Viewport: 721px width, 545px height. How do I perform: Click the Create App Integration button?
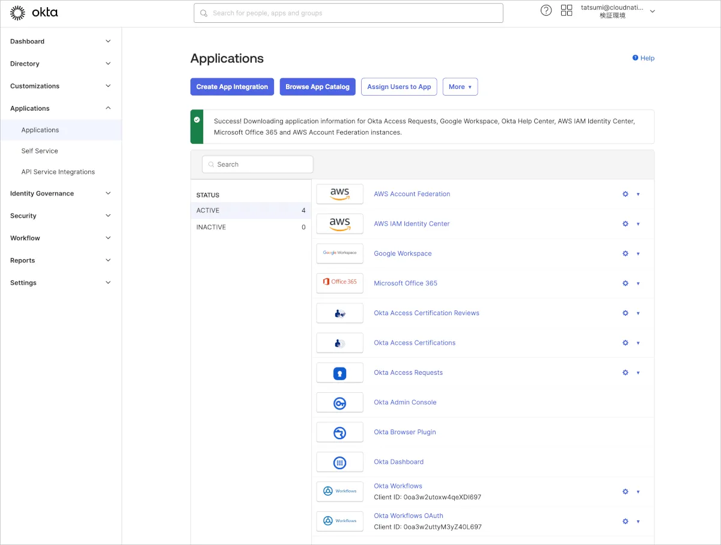(232, 87)
